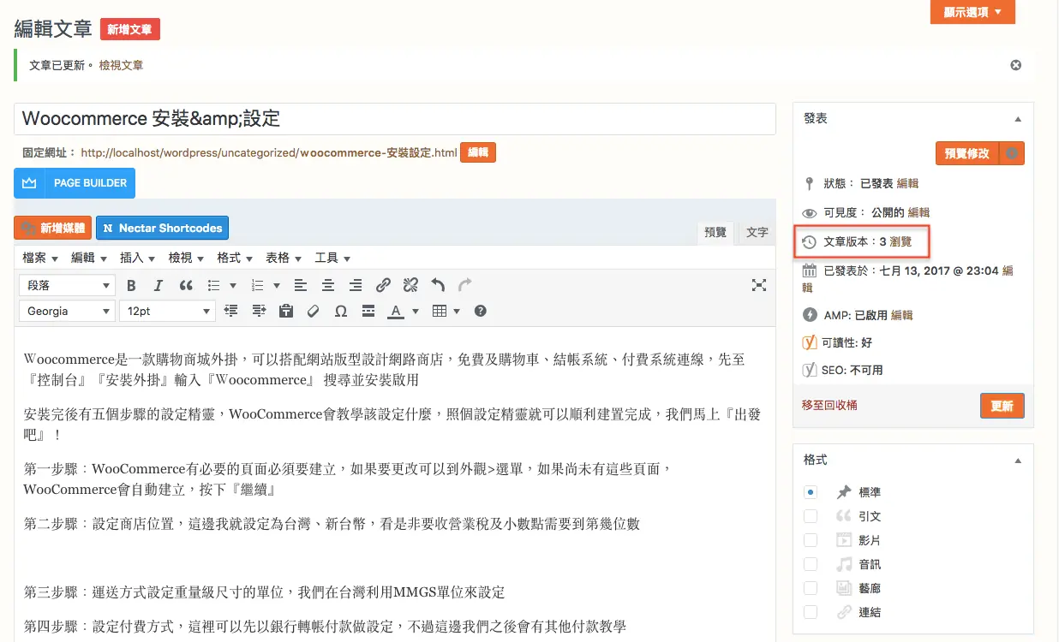Expand numbered list style options arrow
The height and width of the screenshot is (642, 1059).
[x=276, y=285]
